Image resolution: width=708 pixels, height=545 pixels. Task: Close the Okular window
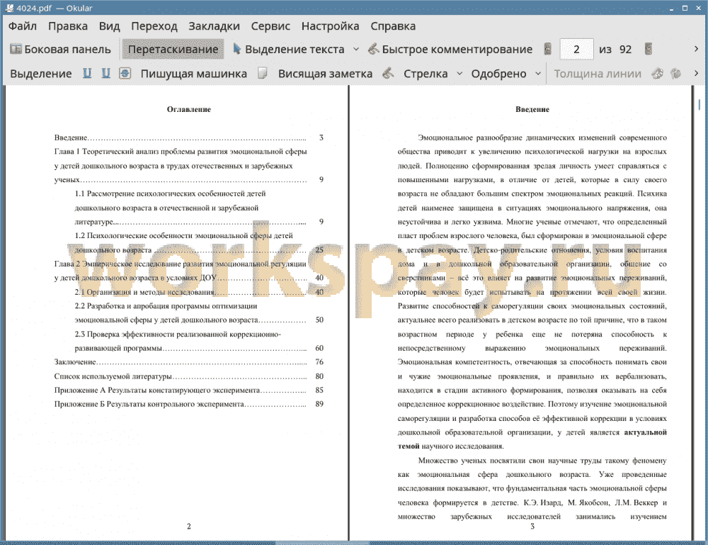[698, 8]
